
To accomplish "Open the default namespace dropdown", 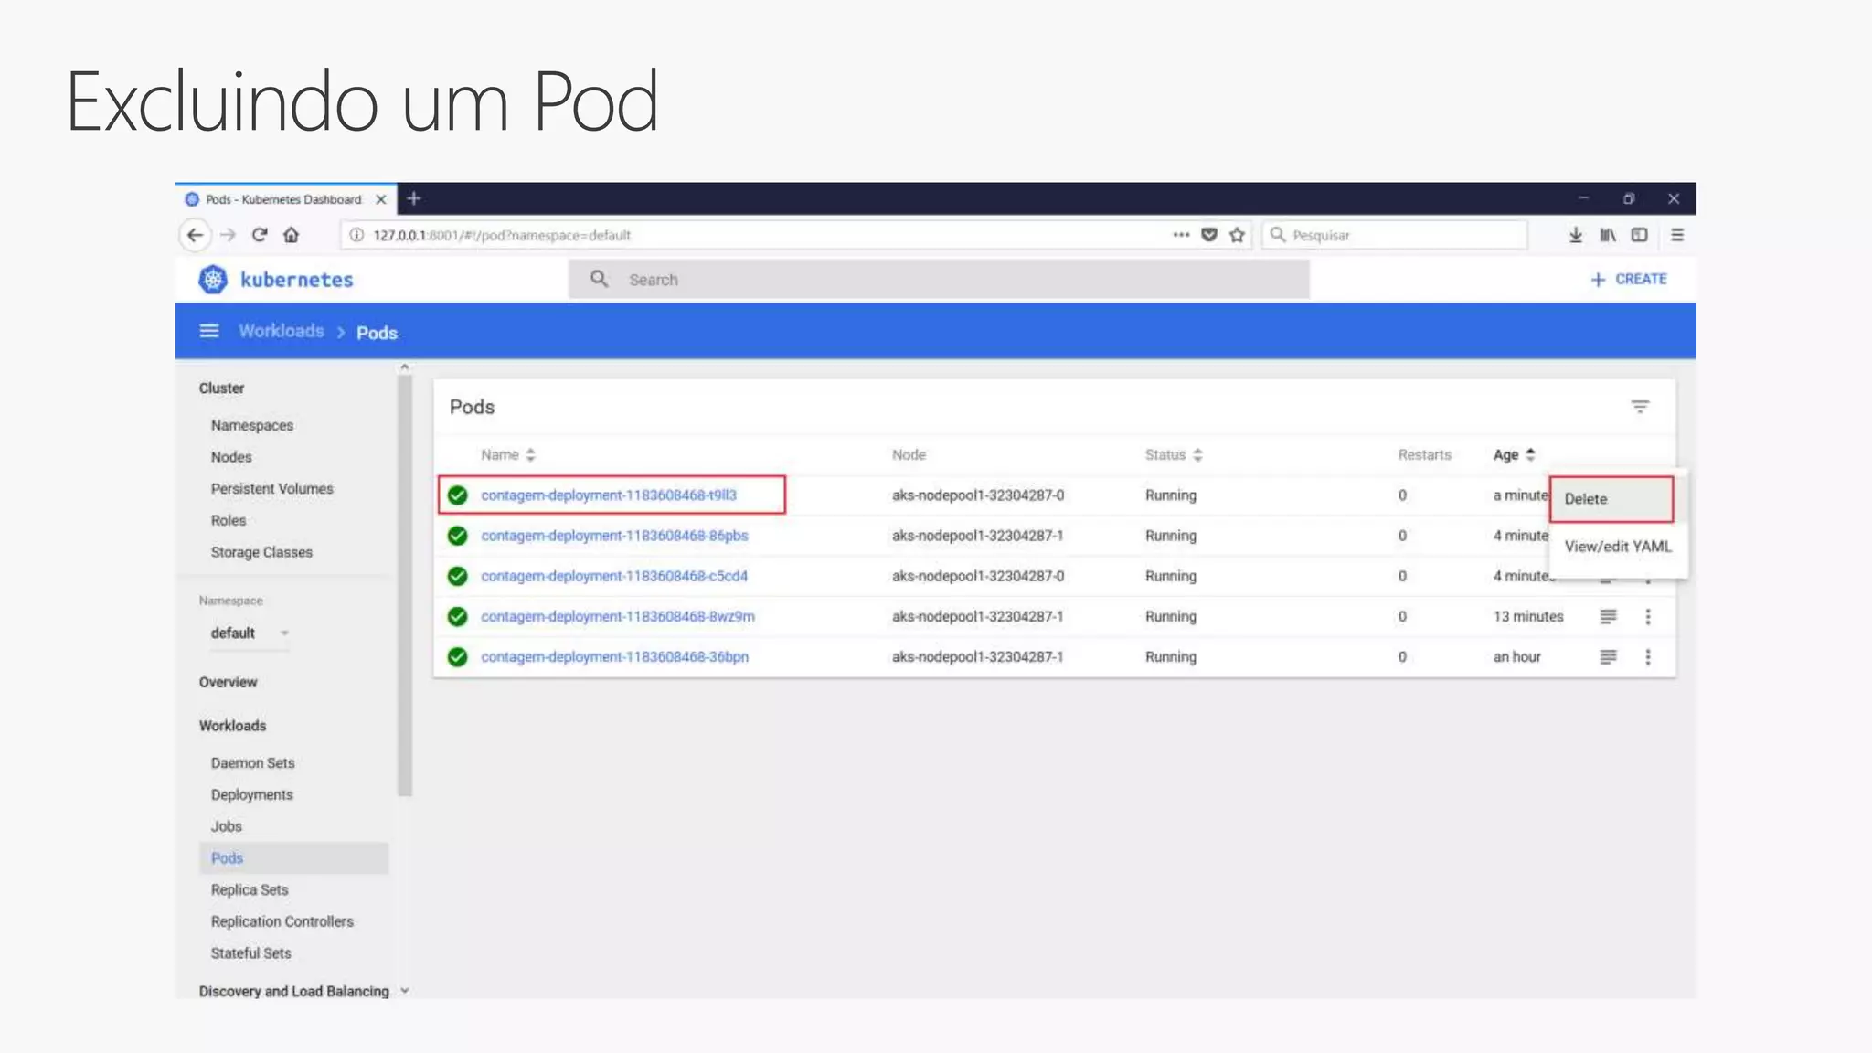I will [249, 633].
